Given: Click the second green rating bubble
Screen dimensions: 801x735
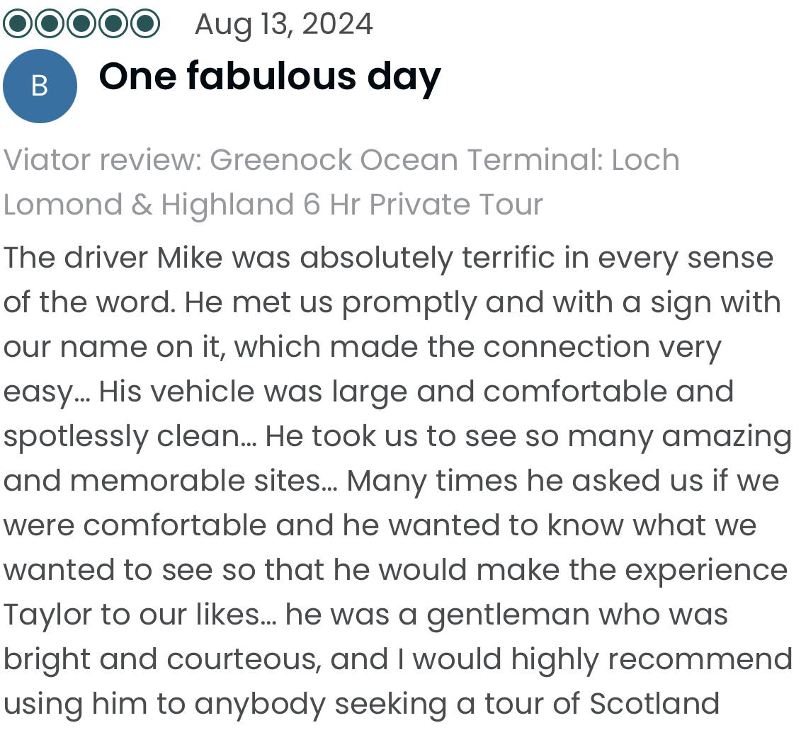Looking at the screenshot, I should (50, 24).
